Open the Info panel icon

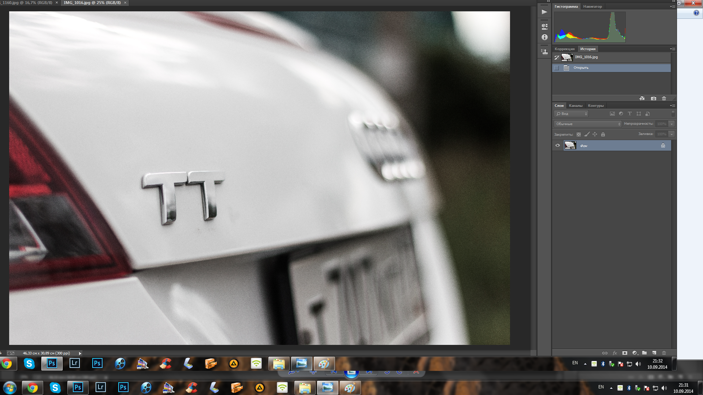coord(544,37)
